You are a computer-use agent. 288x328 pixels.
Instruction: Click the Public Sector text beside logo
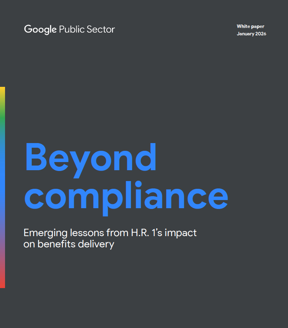87,29
